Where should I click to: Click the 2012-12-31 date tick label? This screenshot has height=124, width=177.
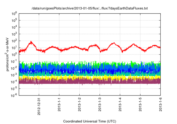click(39, 106)
